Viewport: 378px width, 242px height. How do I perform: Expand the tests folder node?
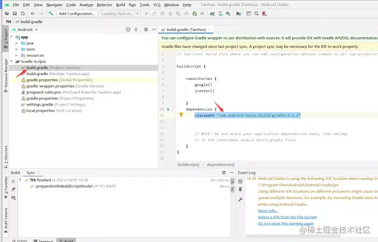(16, 49)
